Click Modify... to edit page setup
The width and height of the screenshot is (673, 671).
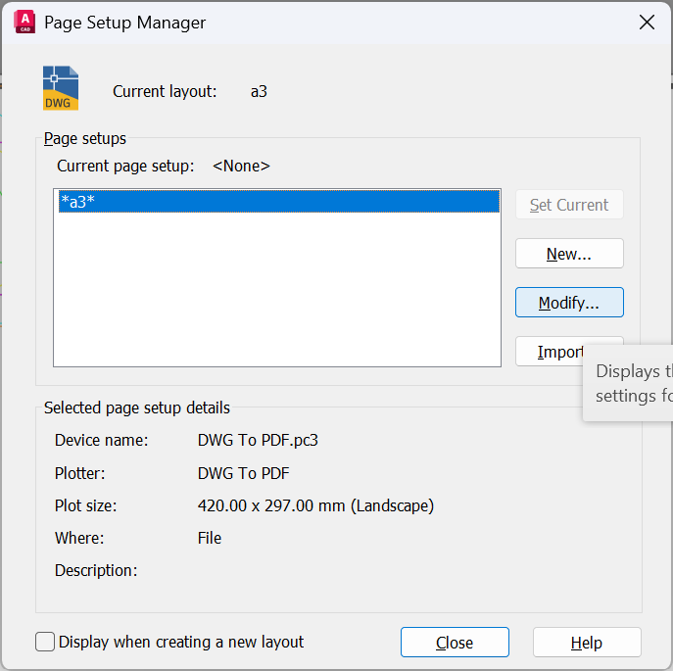click(569, 303)
